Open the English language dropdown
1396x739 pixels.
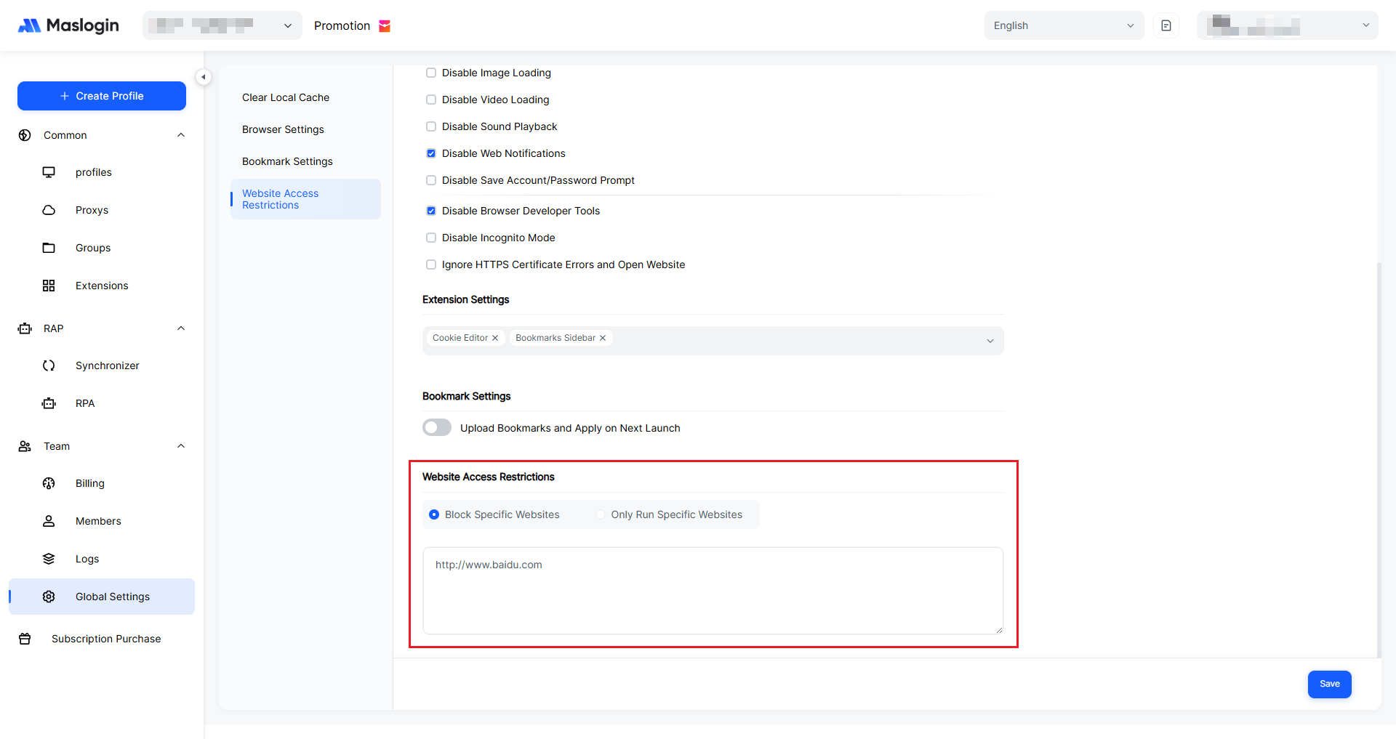[x=1063, y=25]
